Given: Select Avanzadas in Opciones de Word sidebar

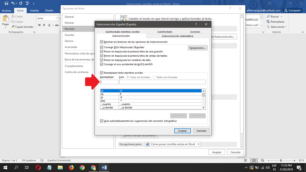Looking at the screenshot, I should click(x=71, y=47).
